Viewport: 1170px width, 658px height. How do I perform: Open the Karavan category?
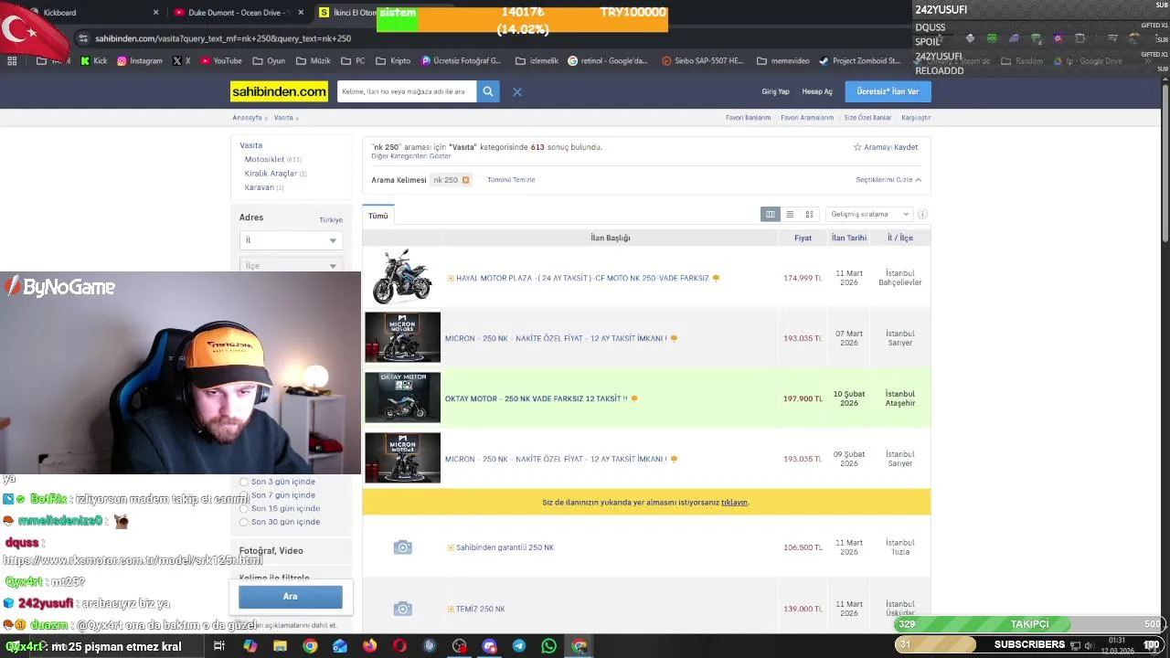pos(260,187)
